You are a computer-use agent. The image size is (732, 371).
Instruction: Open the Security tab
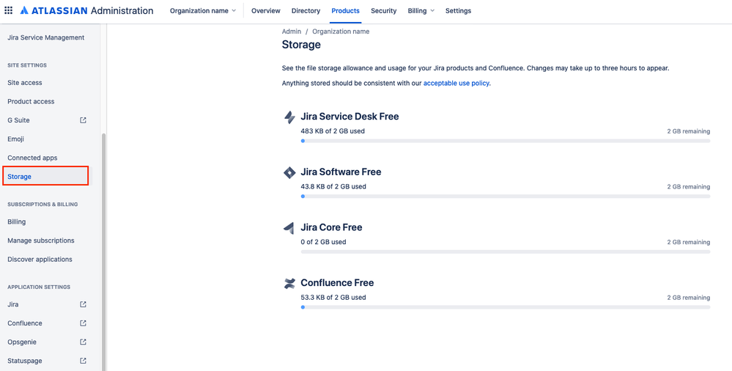coord(384,11)
